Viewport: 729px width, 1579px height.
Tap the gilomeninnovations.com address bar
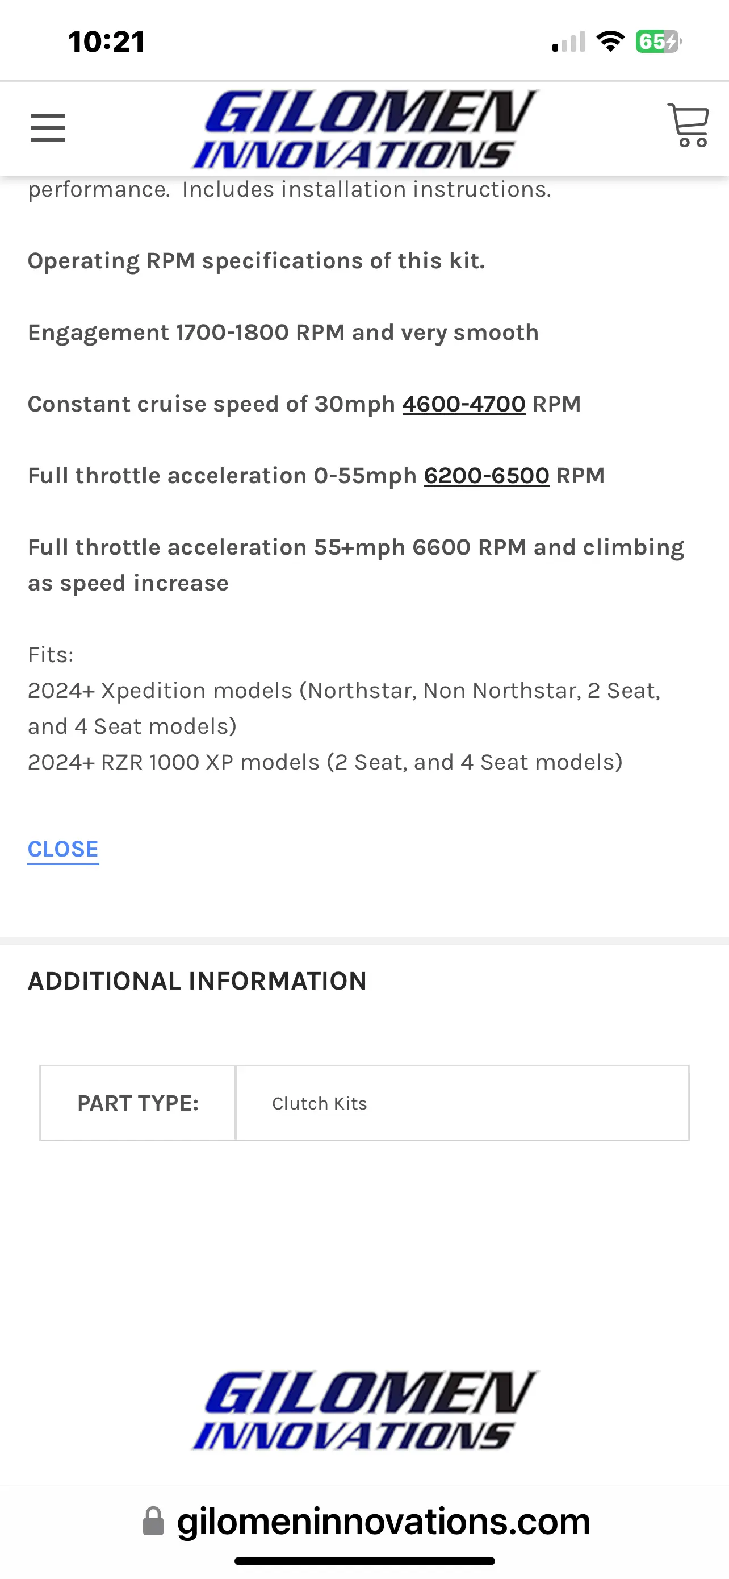(365, 1522)
